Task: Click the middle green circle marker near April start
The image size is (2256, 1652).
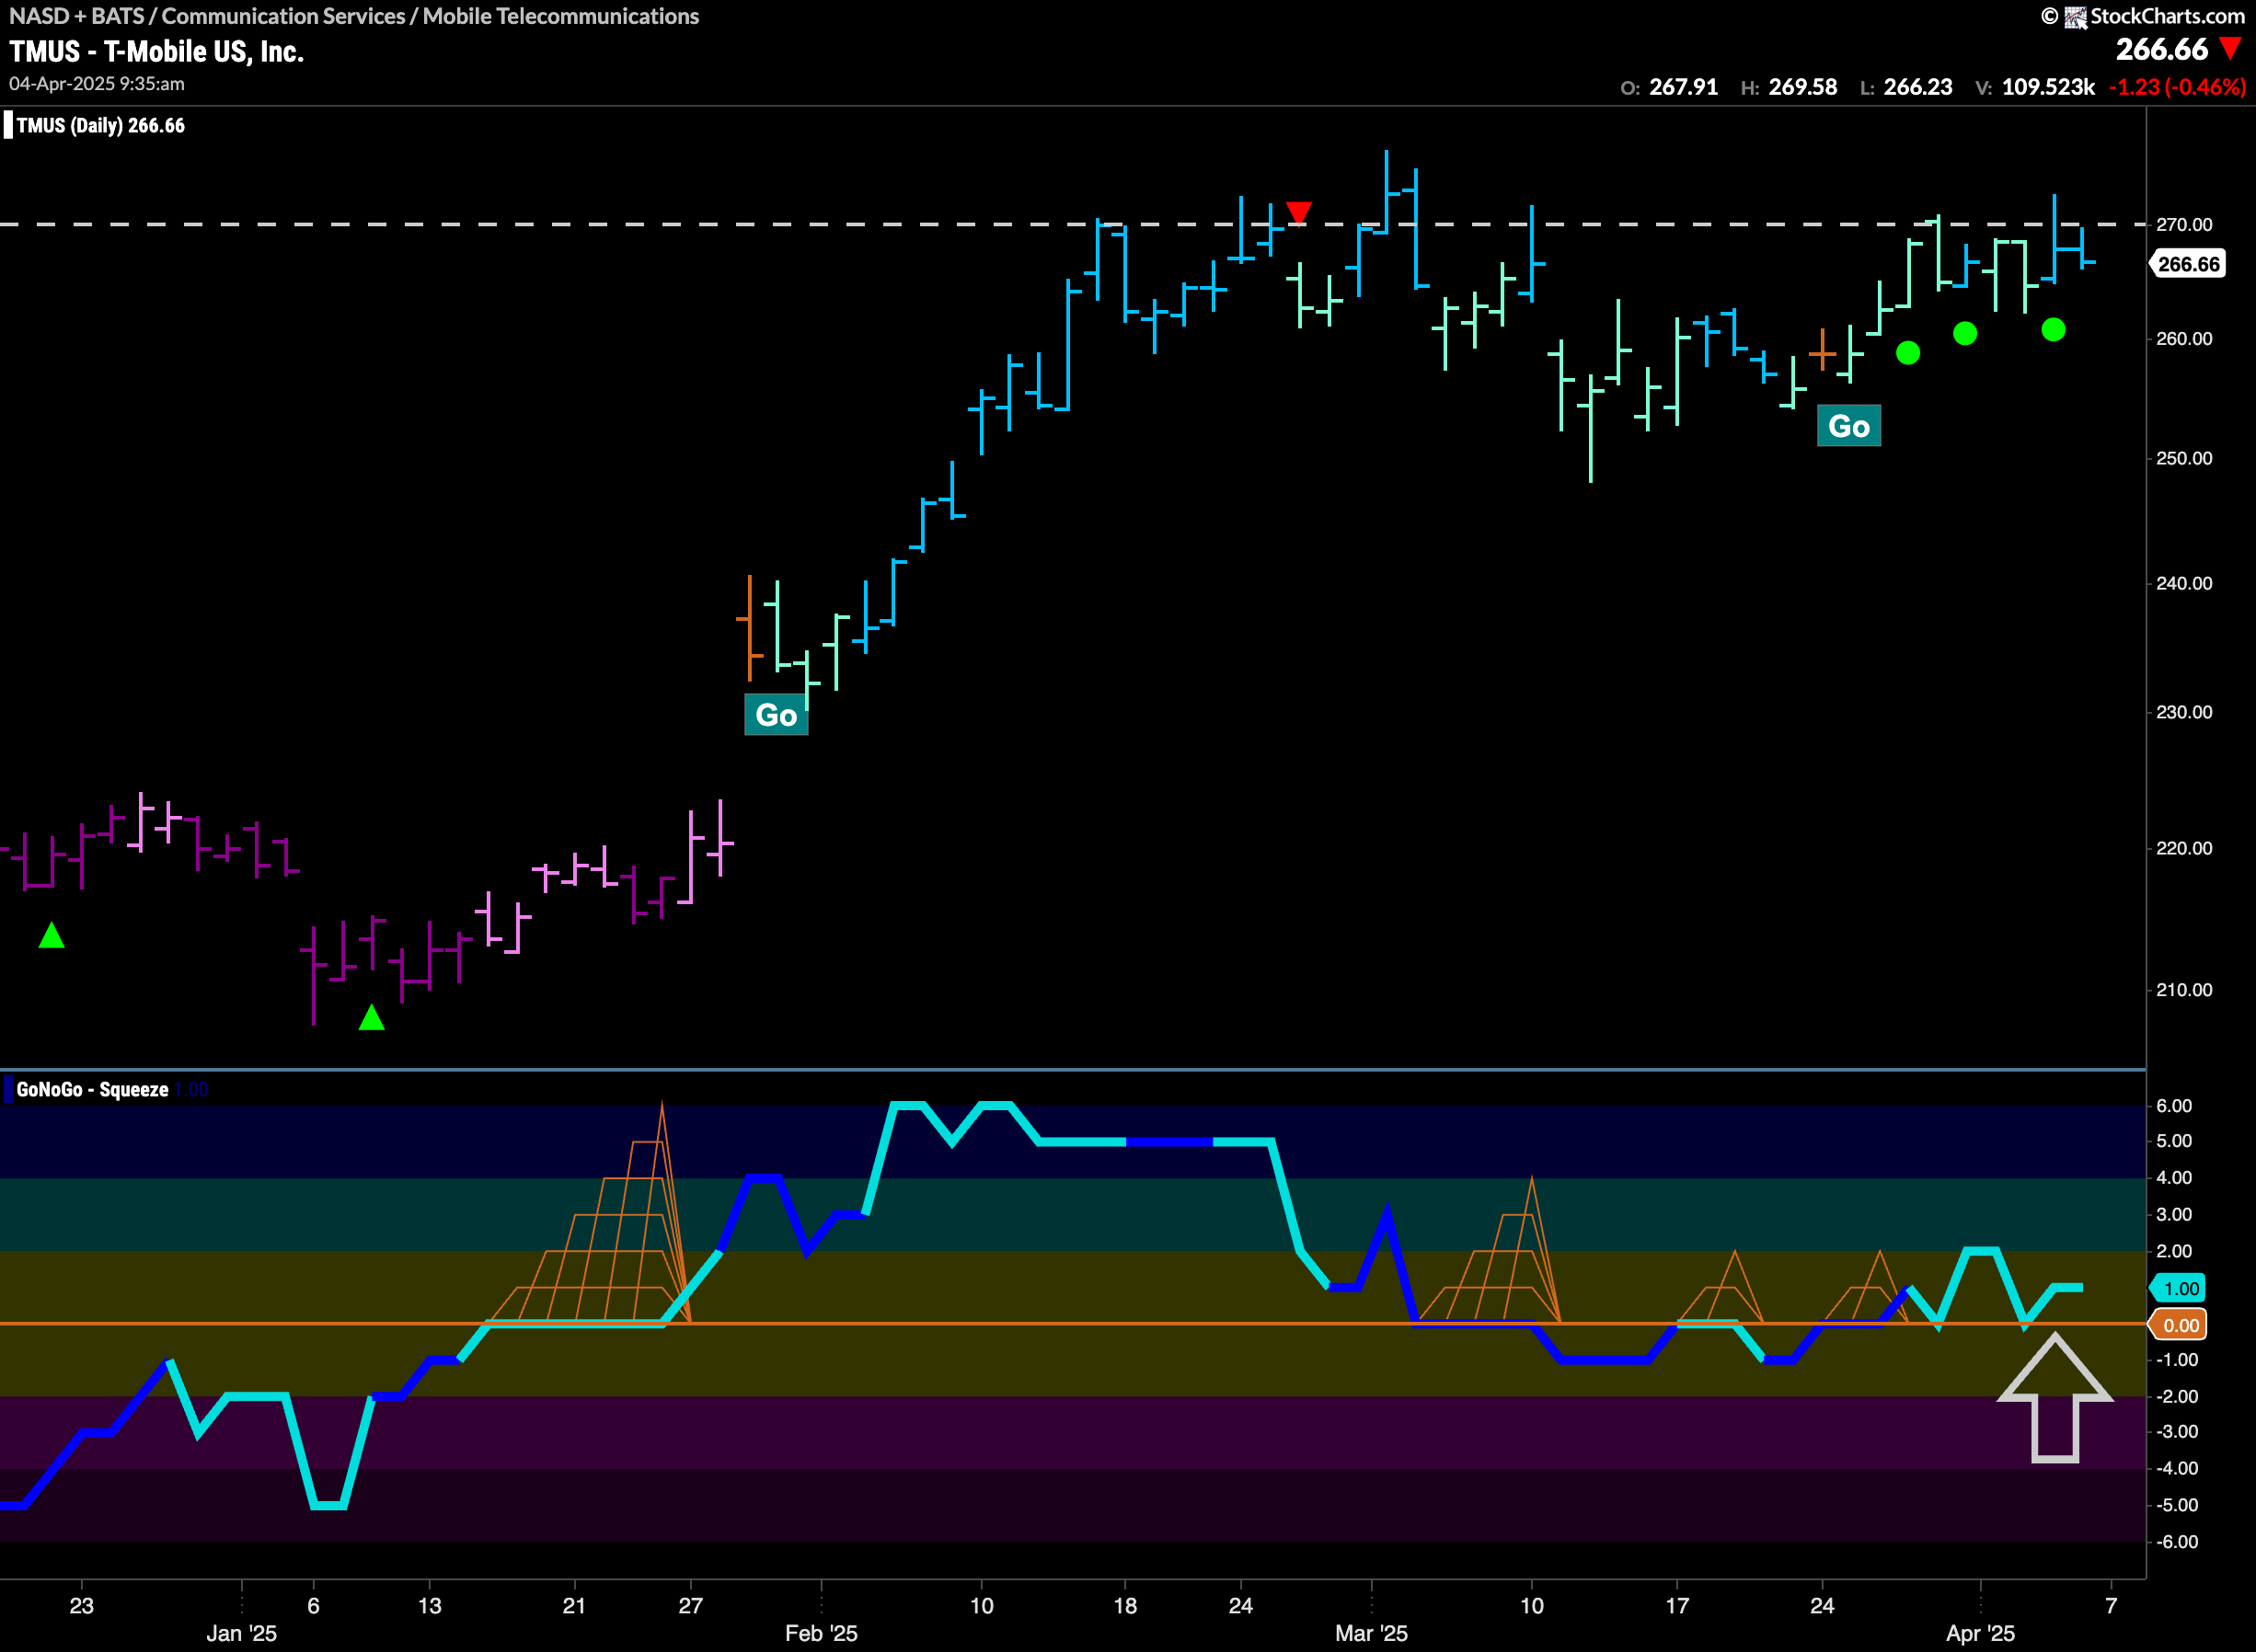Action: (1964, 334)
